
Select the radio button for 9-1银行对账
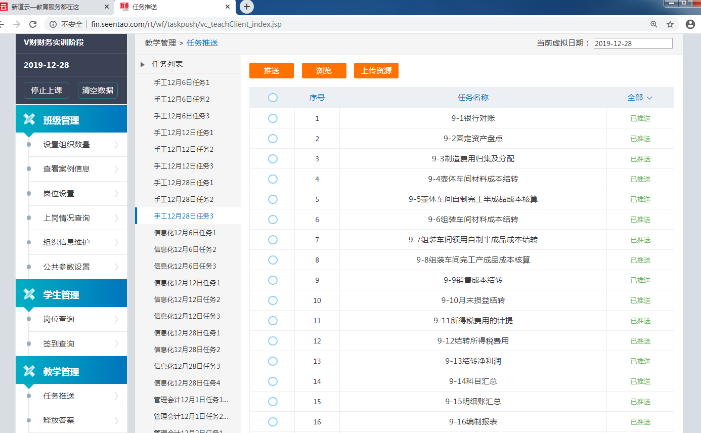273,118
